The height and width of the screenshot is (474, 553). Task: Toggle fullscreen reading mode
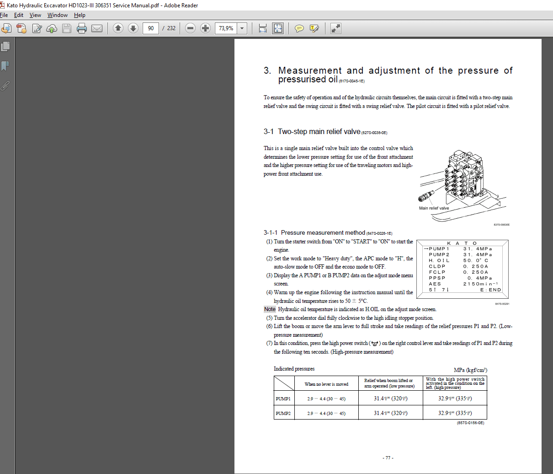[x=335, y=28]
